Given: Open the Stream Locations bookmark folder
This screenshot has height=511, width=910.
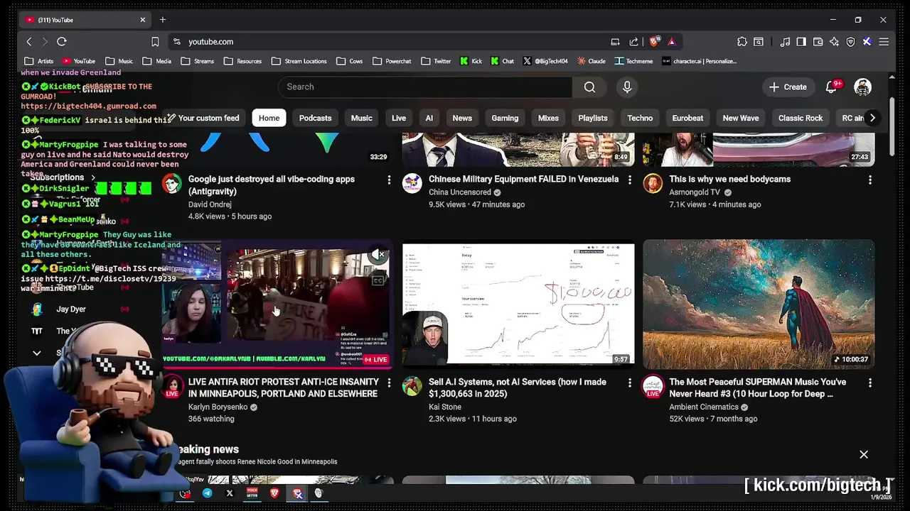Looking at the screenshot, I should click(299, 61).
